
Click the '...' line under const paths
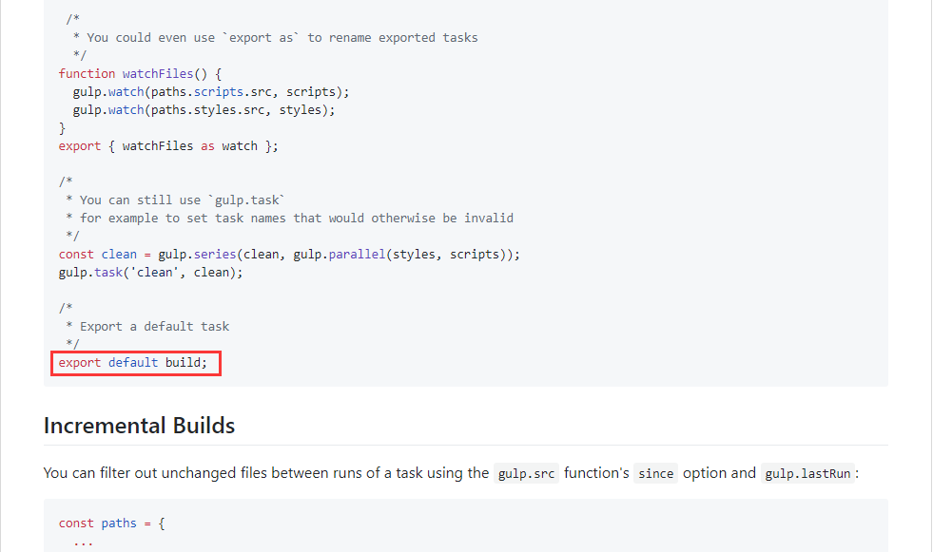coord(84,541)
